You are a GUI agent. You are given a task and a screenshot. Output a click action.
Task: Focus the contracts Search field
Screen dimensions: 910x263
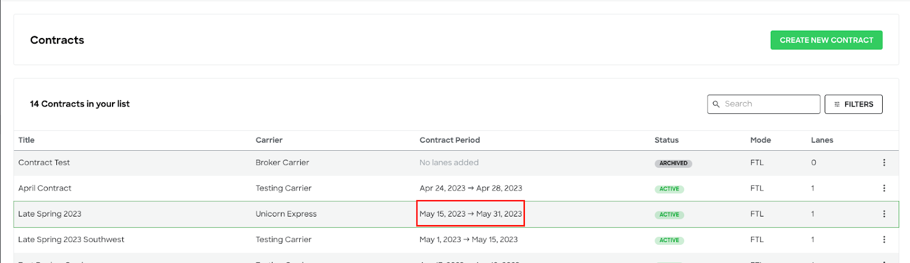tap(764, 104)
